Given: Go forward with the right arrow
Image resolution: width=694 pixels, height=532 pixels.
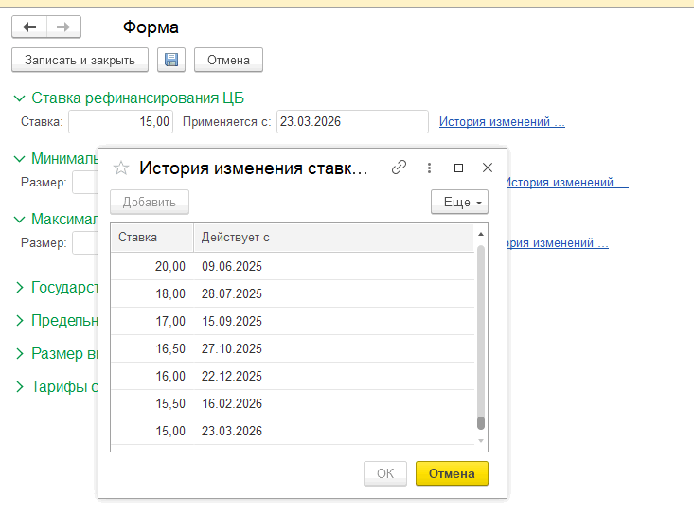Looking at the screenshot, I should tap(63, 27).
